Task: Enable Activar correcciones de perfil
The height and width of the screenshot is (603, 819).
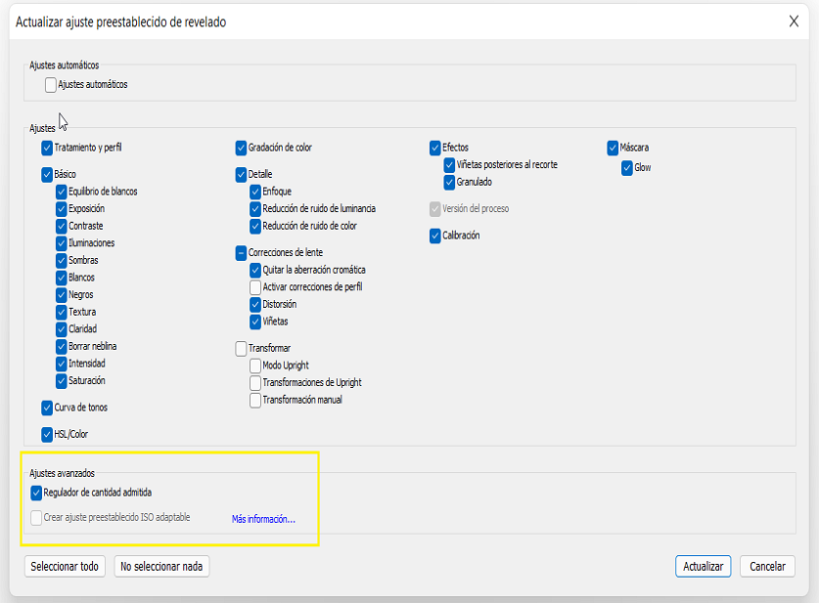Action: pos(255,287)
